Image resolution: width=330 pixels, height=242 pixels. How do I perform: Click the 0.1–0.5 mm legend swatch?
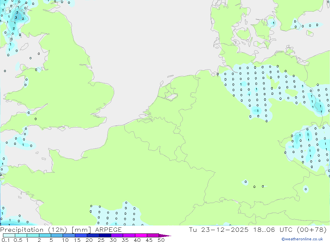pyautogui.click(x=9, y=235)
